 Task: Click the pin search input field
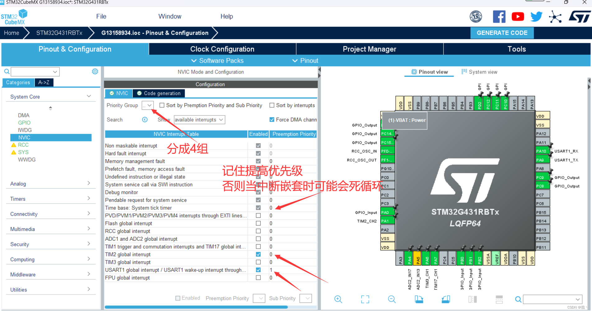(x=553, y=299)
